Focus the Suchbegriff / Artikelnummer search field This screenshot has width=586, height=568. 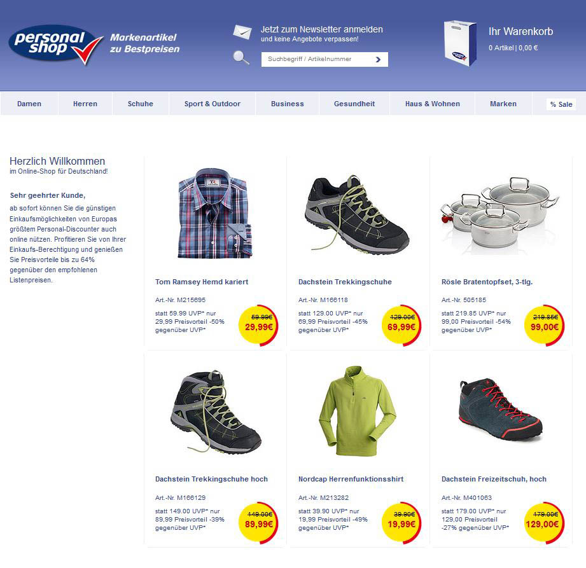324,59
